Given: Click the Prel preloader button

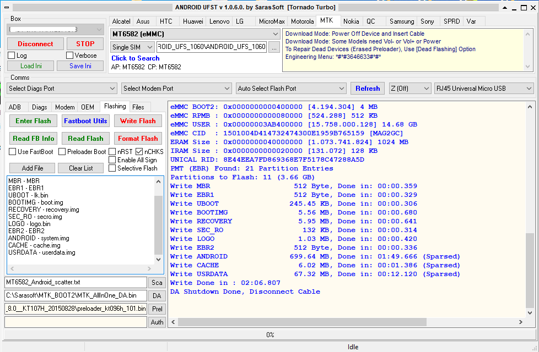Looking at the screenshot, I should pyautogui.click(x=157, y=309).
